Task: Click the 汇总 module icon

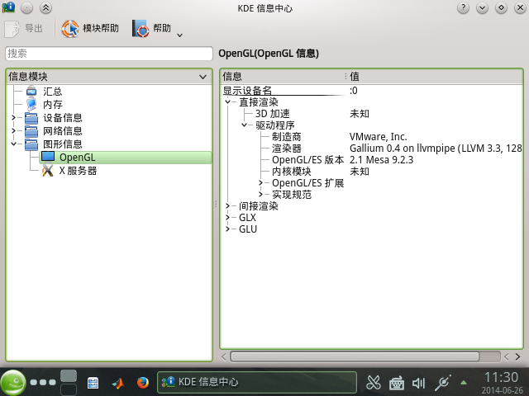Action: click(x=31, y=91)
